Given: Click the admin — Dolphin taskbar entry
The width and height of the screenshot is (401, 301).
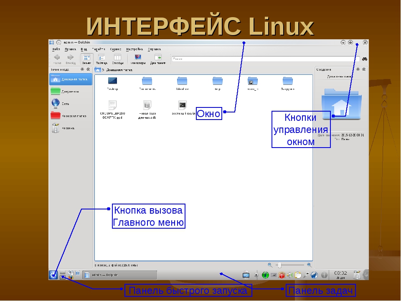Looking at the screenshot, I should [x=120, y=275].
